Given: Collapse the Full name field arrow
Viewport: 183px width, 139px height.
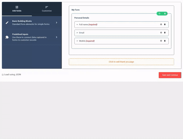Looking at the screenshot, I should 77,25.
